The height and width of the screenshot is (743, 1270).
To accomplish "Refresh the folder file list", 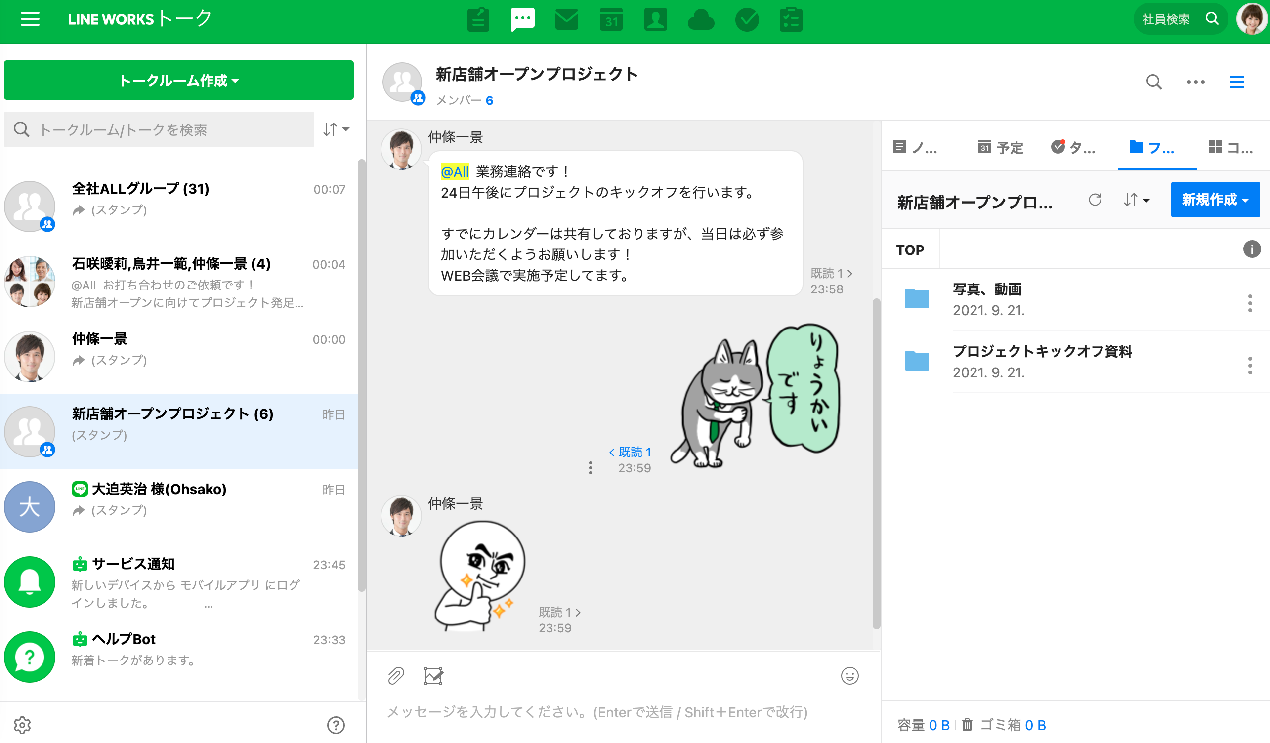I will tap(1095, 200).
